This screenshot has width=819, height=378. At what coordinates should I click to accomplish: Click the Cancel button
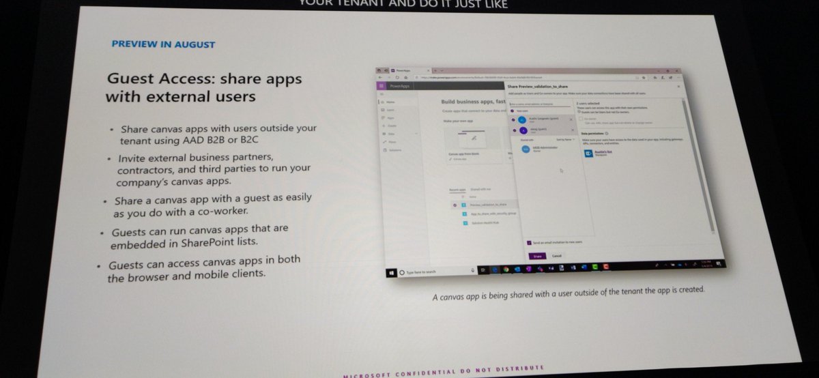557,256
